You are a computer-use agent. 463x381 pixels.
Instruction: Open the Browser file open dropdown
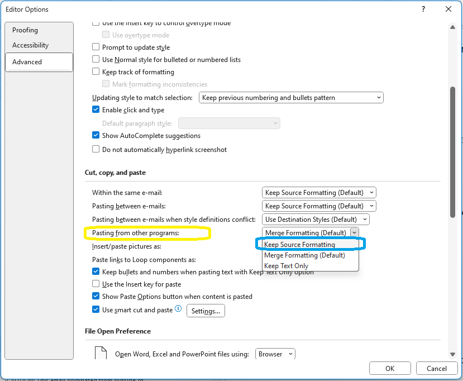coord(275,354)
